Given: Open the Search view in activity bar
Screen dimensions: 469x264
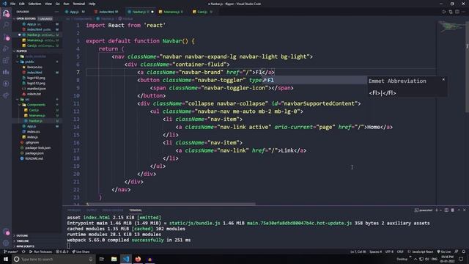Looking at the screenshot, I should click(x=6, y=25).
